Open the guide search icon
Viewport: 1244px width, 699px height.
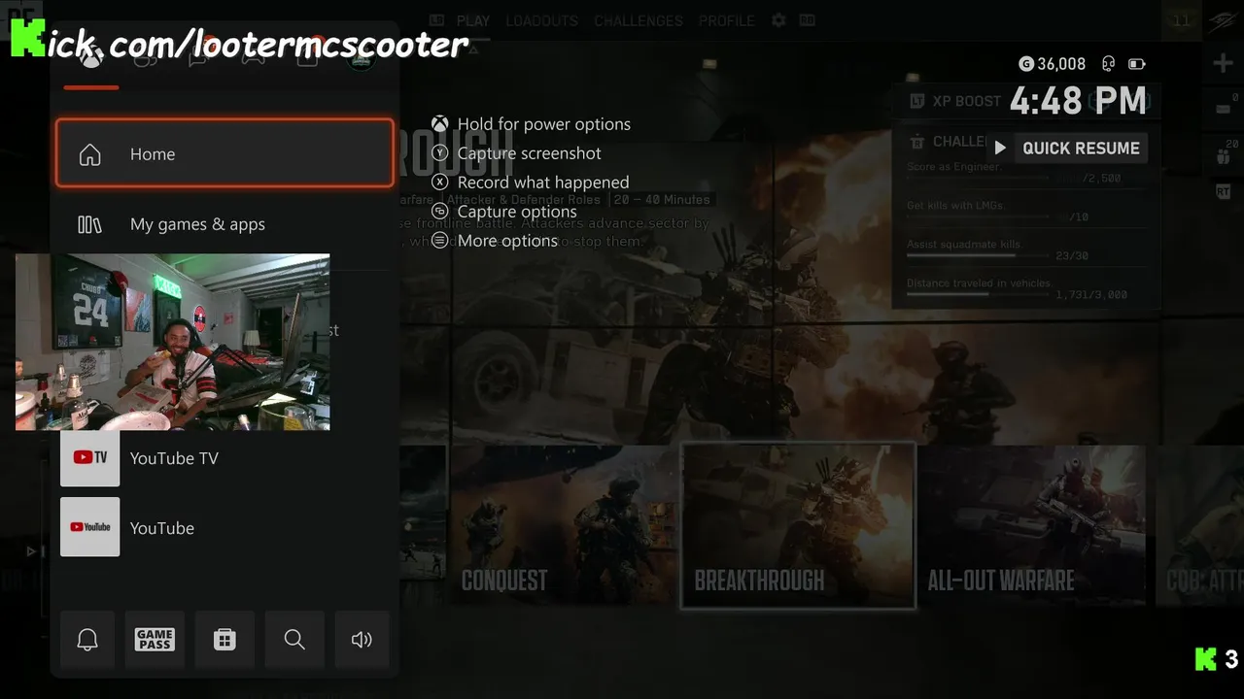[294, 639]
